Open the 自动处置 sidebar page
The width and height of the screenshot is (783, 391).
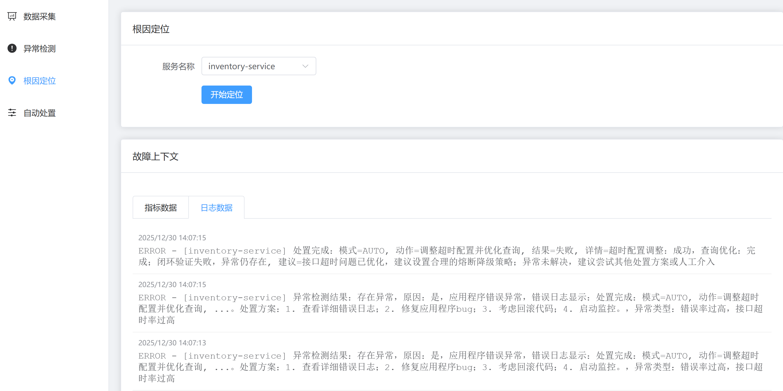(39, 113)
